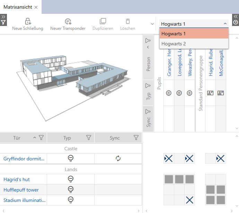Toggle Hagrid's hut permission for Granger
The image size is (239, 213).
tap(168, 179)
